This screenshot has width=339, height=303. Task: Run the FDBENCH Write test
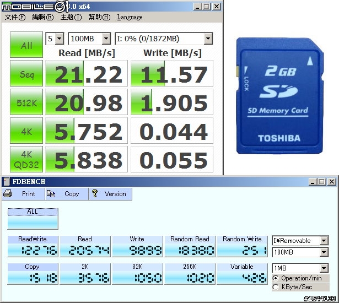click(137, 246)
